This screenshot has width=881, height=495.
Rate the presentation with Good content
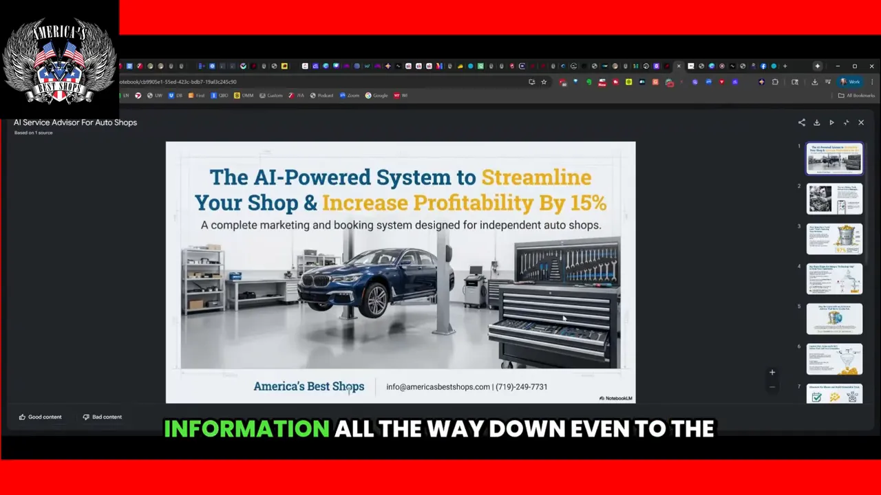pos(40,417)
